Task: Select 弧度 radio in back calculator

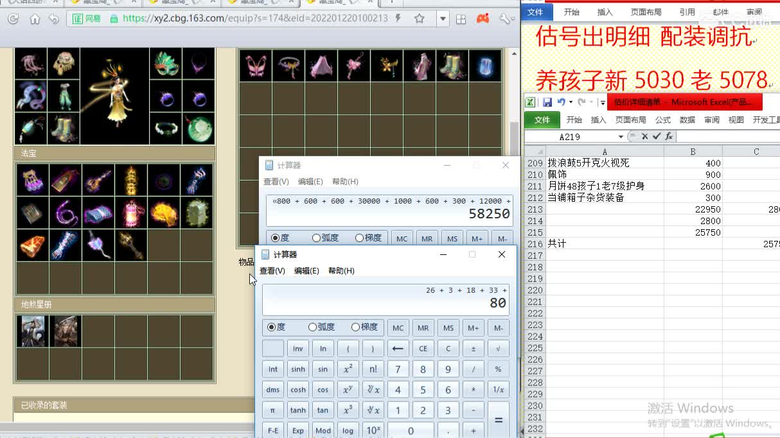Action: [326, 238]
